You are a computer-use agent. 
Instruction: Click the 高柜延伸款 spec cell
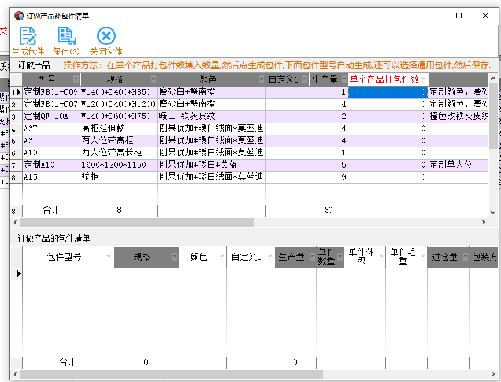pyautogui.click(x=119, y=128)
